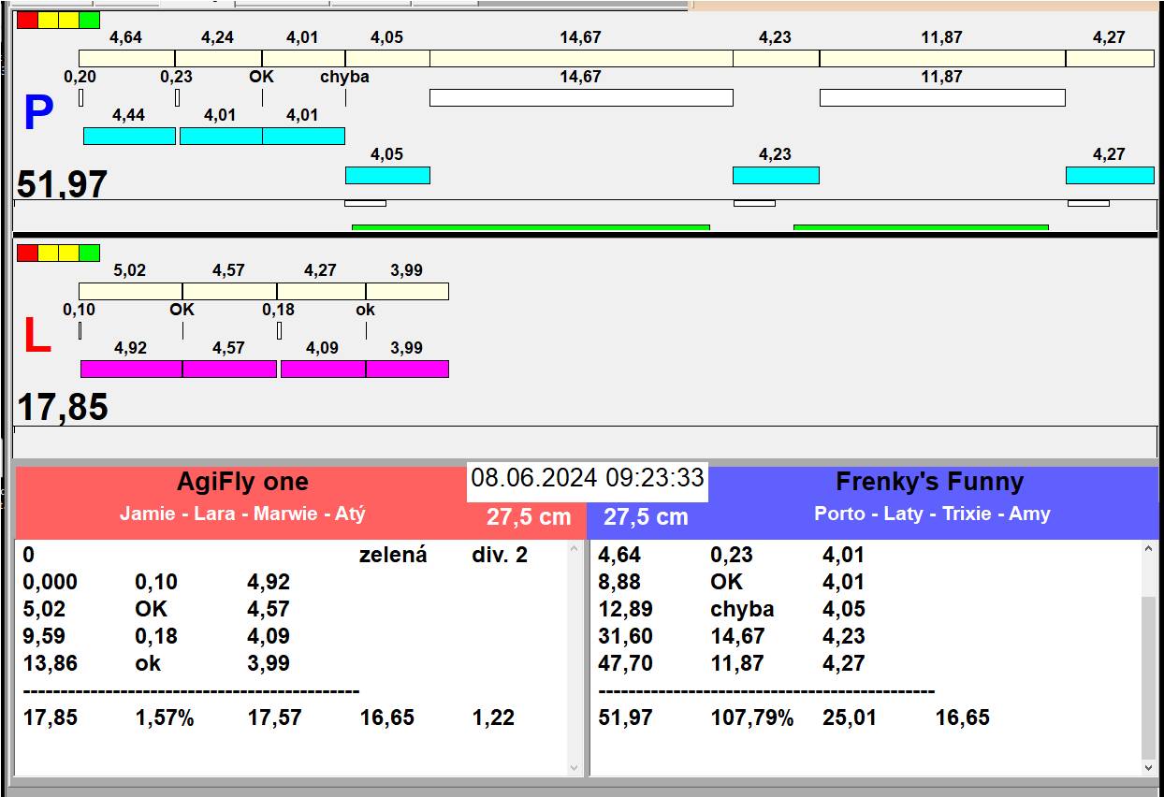Click up arrow of Frenky's Funny results scrollbar
This screenshot has width=1164, height=797.
tap(1150, 550)
